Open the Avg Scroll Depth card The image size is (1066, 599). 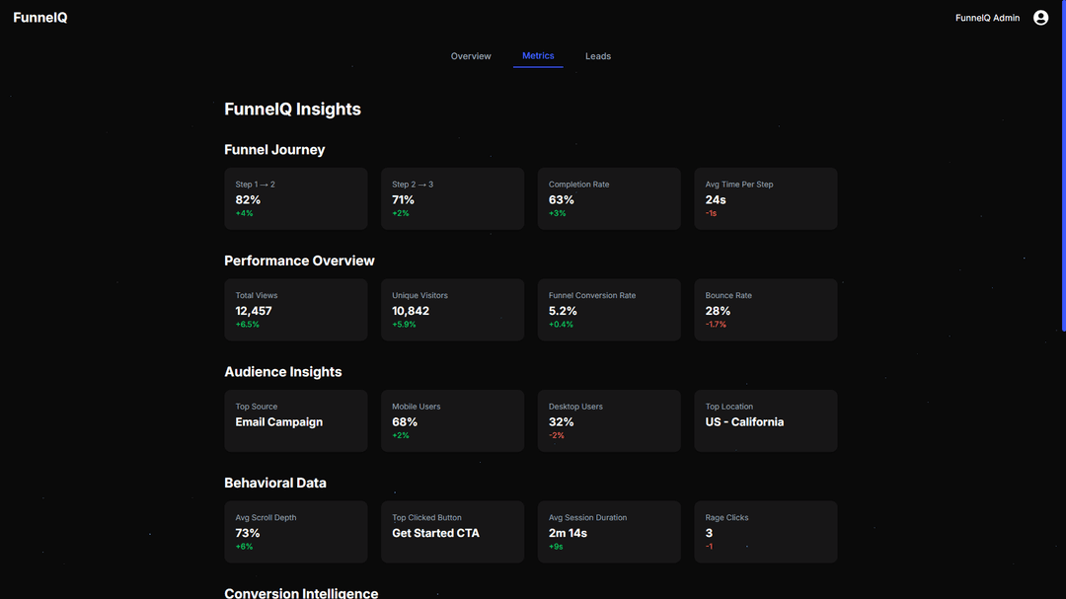(x=296, y=532)
